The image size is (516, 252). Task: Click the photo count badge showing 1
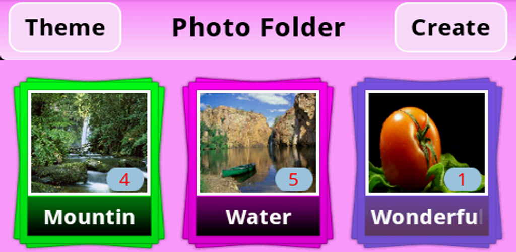click(463, 179)
